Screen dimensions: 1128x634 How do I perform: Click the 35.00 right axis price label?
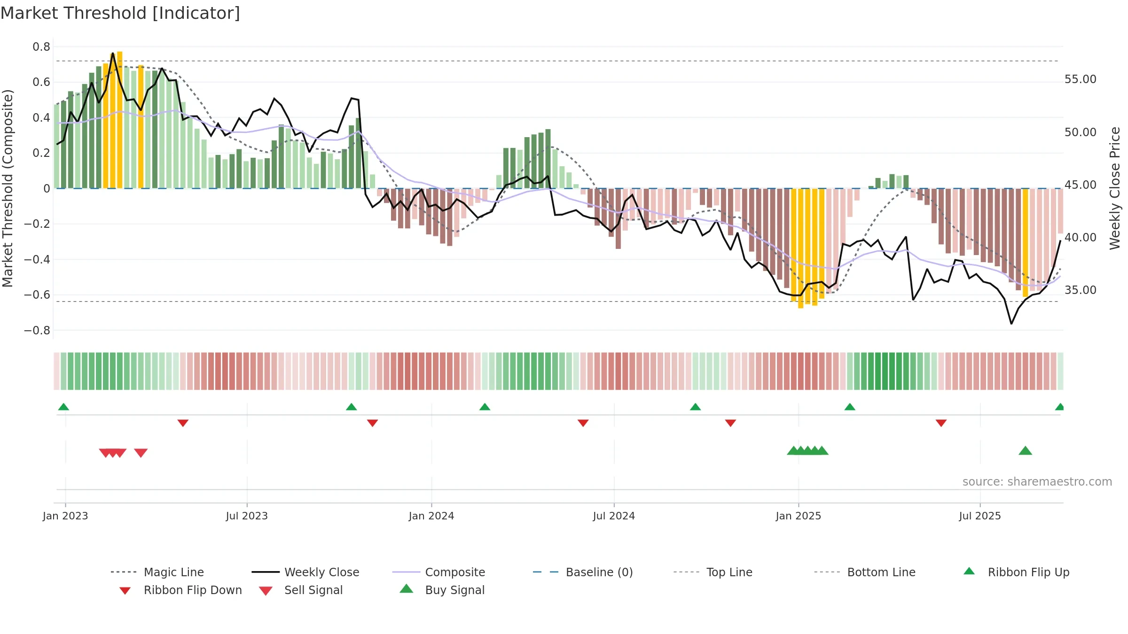(x=1081, y=290)
